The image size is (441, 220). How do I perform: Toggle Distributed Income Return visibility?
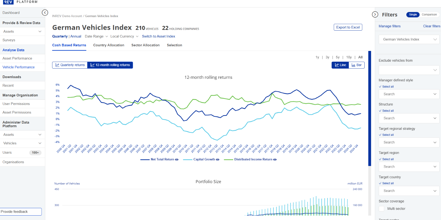point(275,159)
